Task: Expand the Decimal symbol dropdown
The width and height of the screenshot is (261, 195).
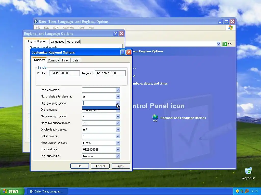Action: click(x=118, y=90)
